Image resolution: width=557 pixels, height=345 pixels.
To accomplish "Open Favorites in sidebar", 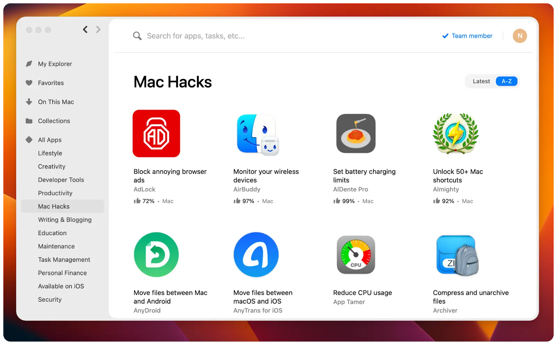I will 51,83.
